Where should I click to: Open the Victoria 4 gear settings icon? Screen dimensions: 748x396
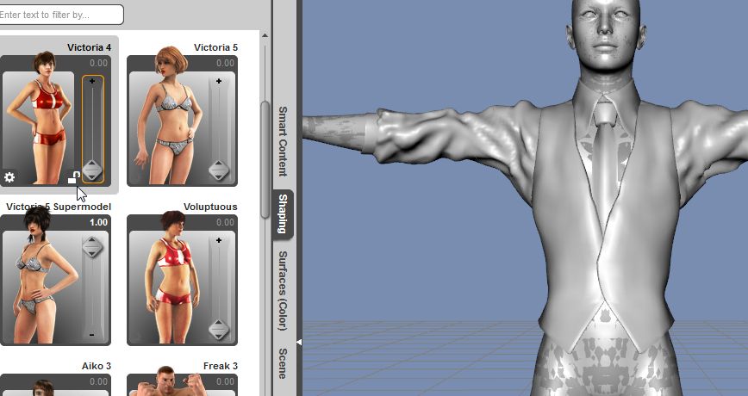(x=9, y=177)
